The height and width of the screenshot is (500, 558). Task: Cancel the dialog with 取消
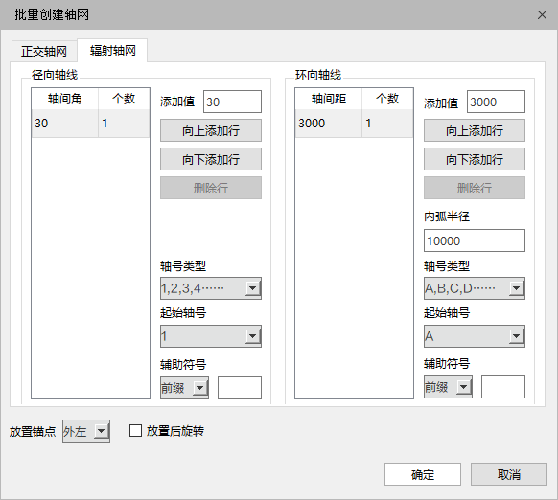509,474
